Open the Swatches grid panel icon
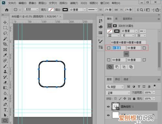The height and width of the screenshot is (124, 162). [x=100, y=33]
